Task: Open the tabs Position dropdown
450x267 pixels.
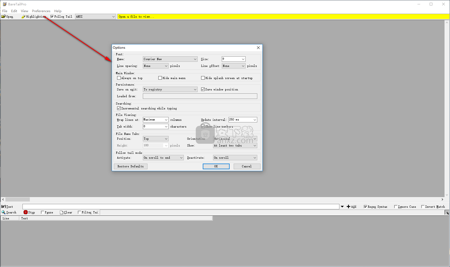Action: pyautogui.click(x=156, y=139)
